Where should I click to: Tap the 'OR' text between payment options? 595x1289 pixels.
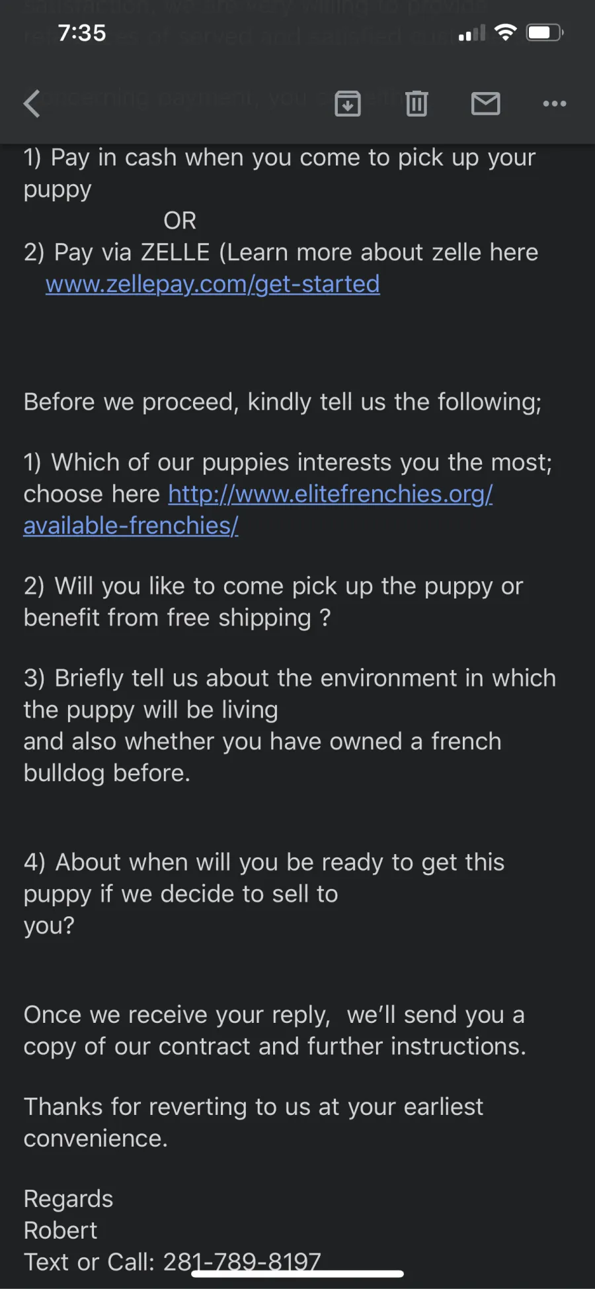(180, 220)
